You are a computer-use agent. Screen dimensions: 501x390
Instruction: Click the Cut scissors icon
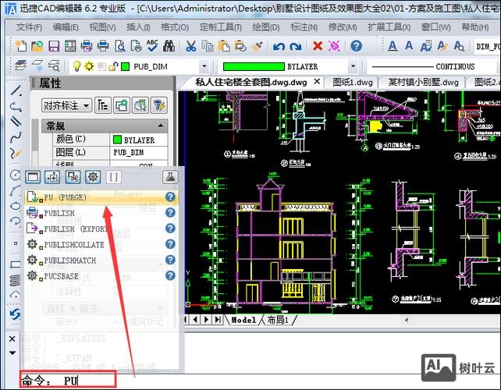pos(191,46)
